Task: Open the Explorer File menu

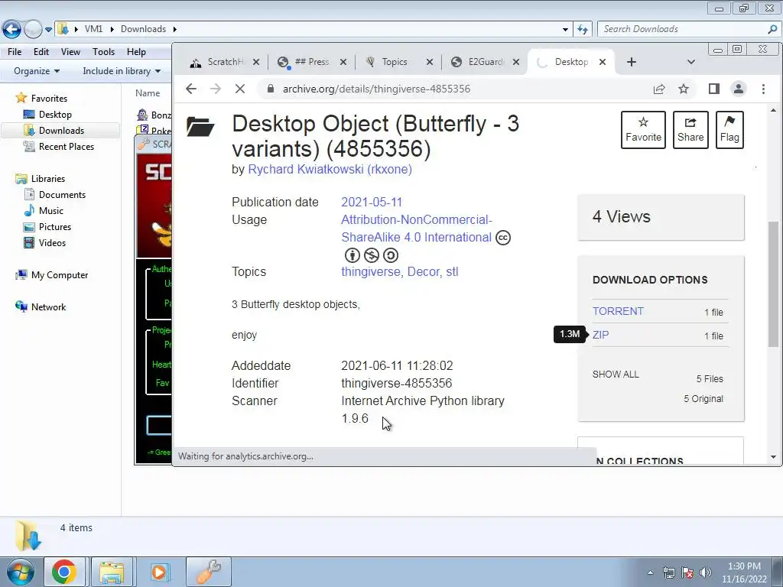Action: pyautogui.click(x=15, y=52)
